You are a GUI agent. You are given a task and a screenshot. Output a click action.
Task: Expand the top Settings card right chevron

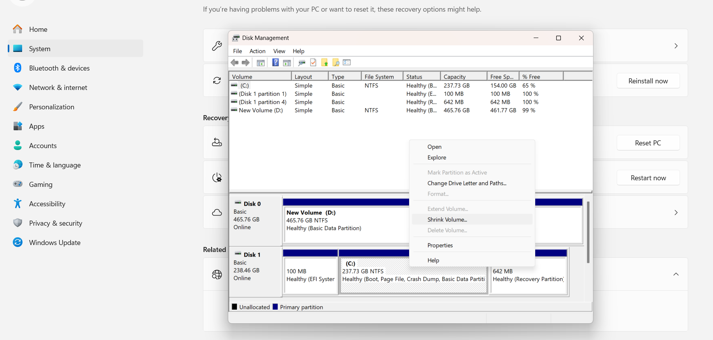(x=676, y=46)
